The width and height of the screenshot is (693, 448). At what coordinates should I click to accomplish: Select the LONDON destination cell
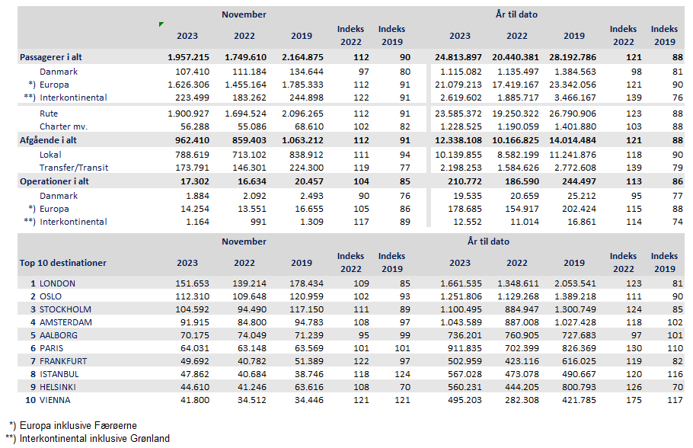pos(59,283)
